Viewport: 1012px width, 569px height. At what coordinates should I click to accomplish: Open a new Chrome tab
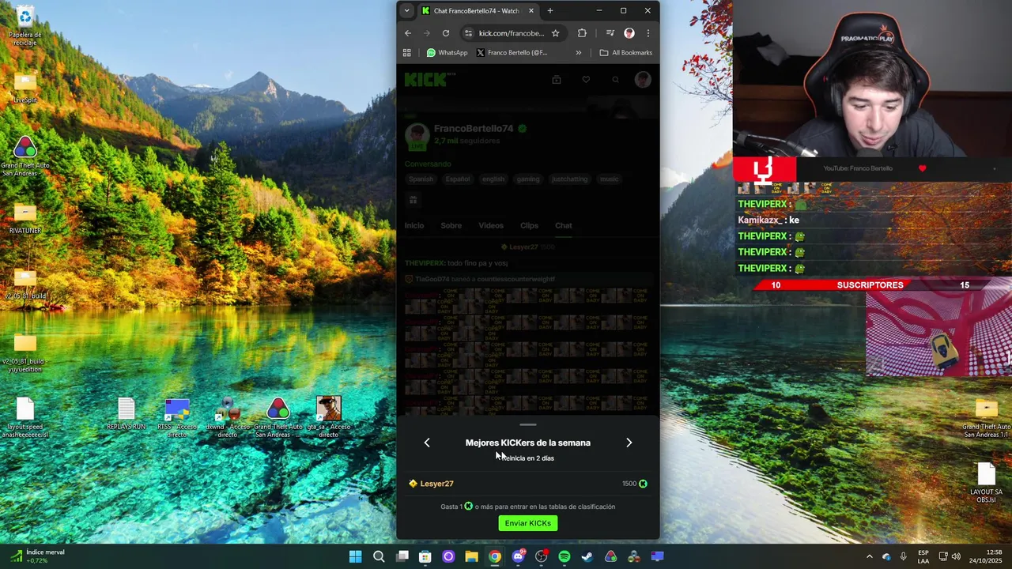tap(550, 10)
